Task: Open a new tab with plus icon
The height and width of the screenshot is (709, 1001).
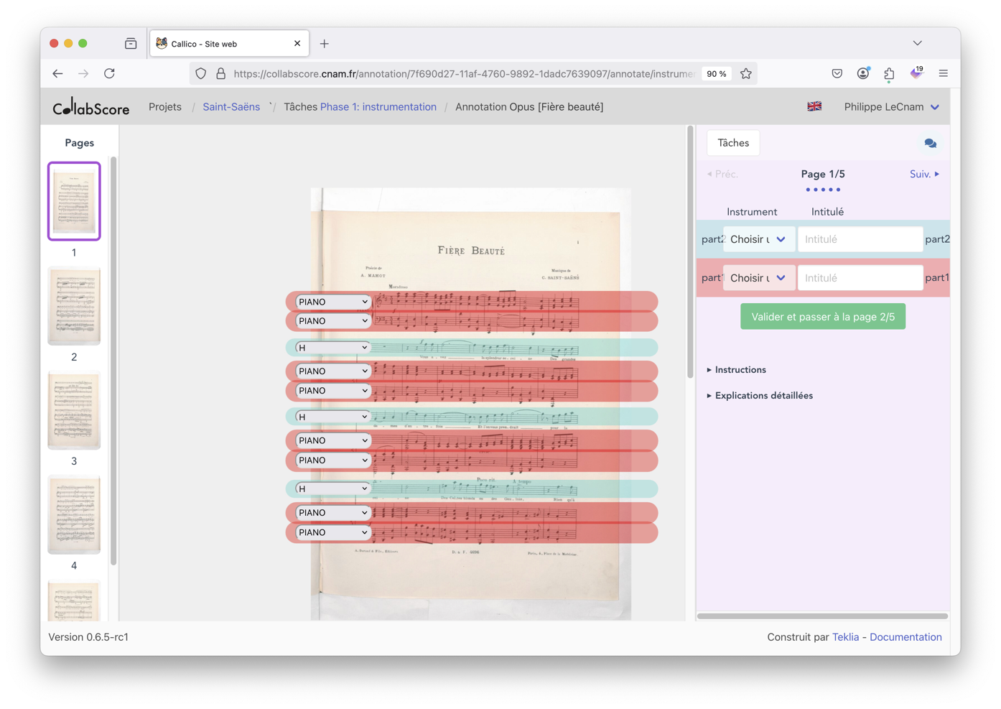Action: tap(325, 44)
